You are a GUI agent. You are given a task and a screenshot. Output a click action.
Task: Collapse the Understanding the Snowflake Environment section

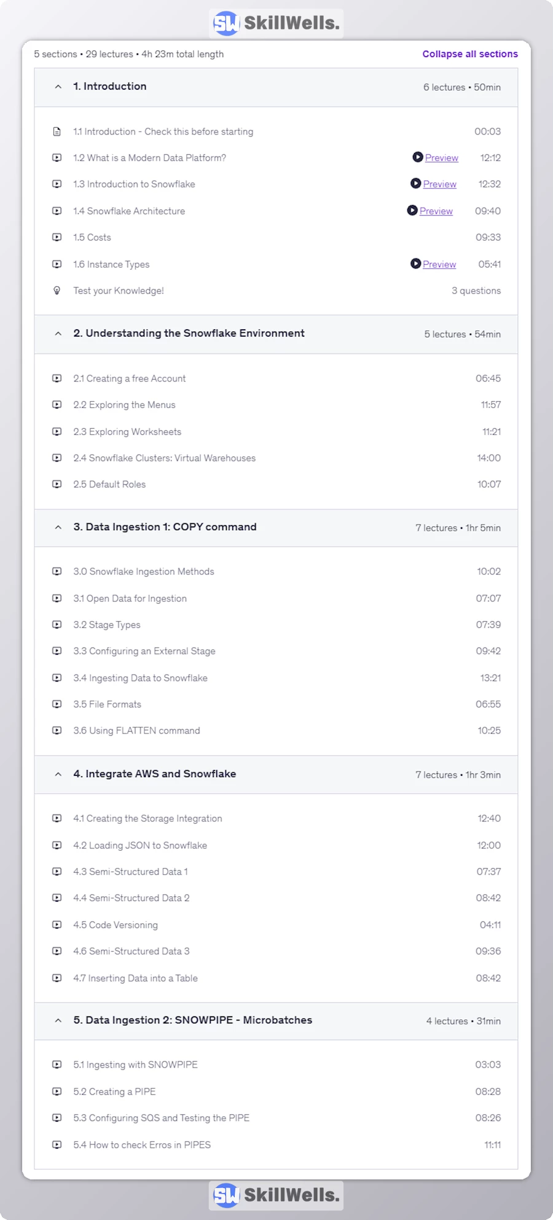pyautogui.click(x=57, y=334)
